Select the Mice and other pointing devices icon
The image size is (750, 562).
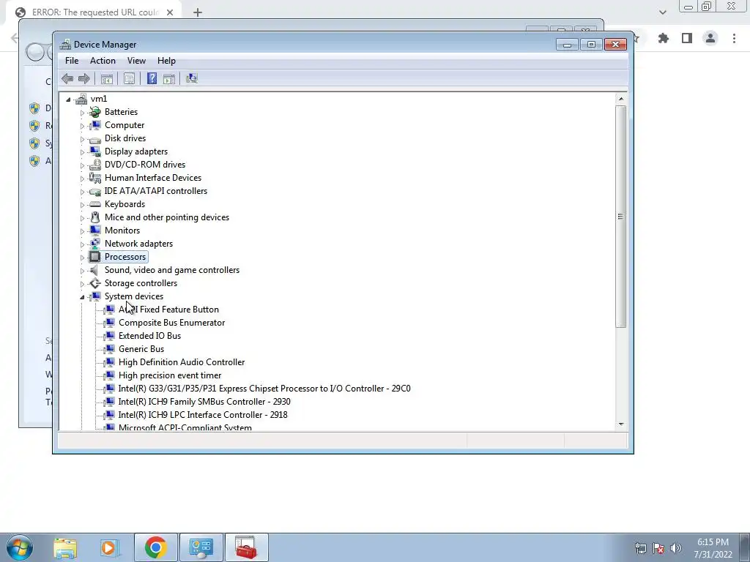[95, 217]
